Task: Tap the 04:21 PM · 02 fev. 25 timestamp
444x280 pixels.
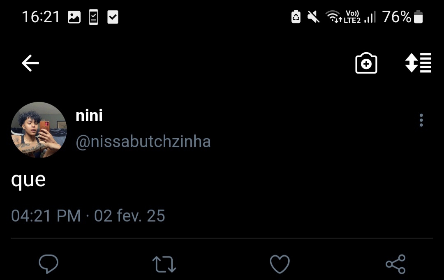Action: click(x=88, y=216)
